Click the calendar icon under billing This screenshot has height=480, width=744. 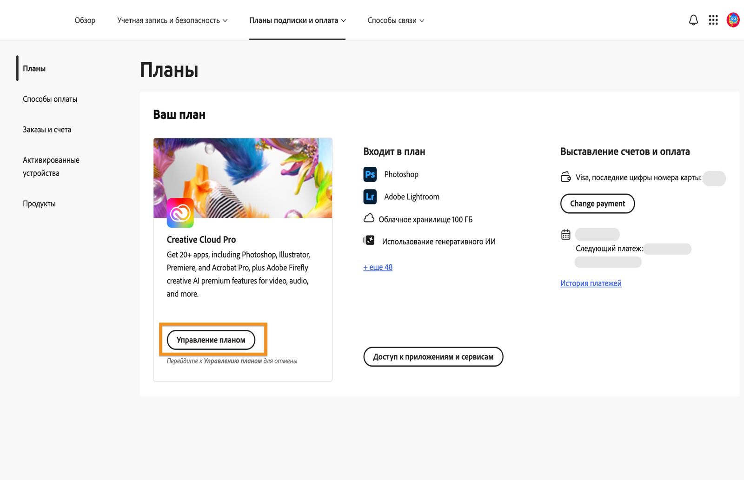click(x=566, y=235)
